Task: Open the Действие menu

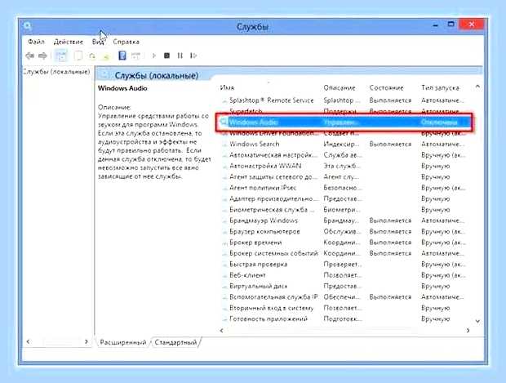Action: [69, 42]
